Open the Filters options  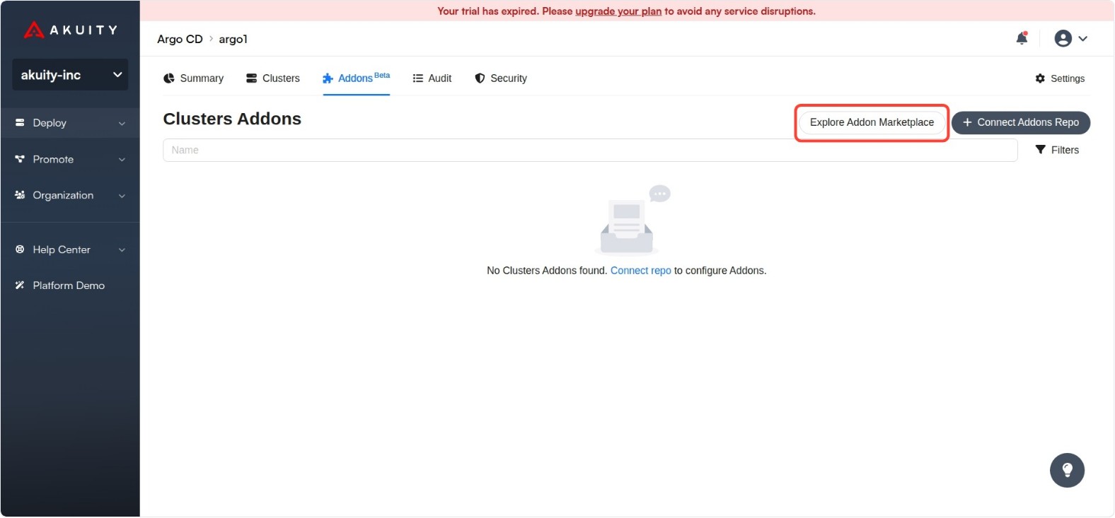pos(1057,150)
